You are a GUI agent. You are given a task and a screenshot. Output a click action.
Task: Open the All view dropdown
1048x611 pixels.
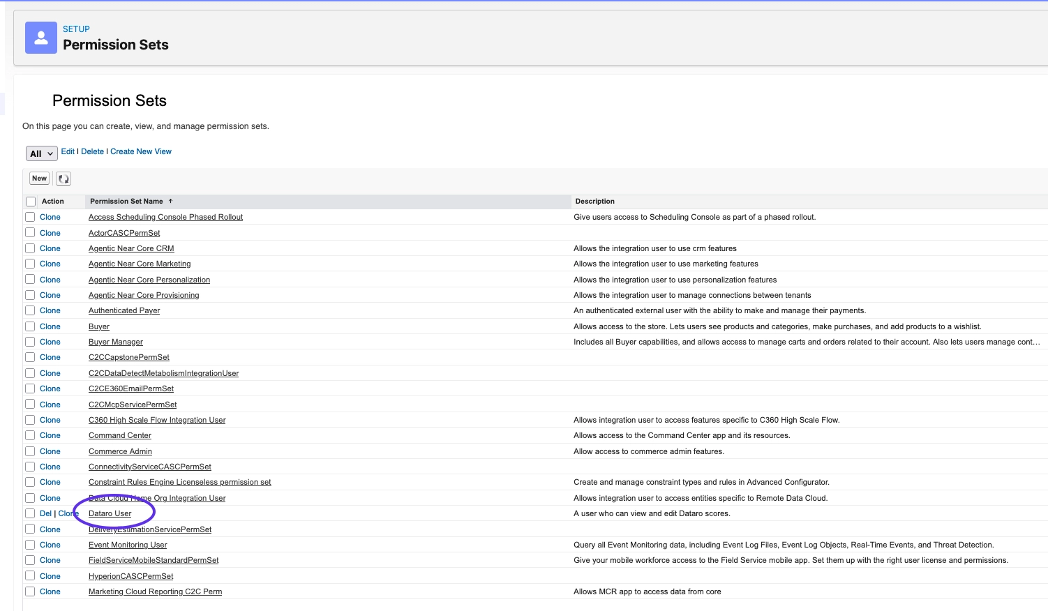(x=41, y=153)
